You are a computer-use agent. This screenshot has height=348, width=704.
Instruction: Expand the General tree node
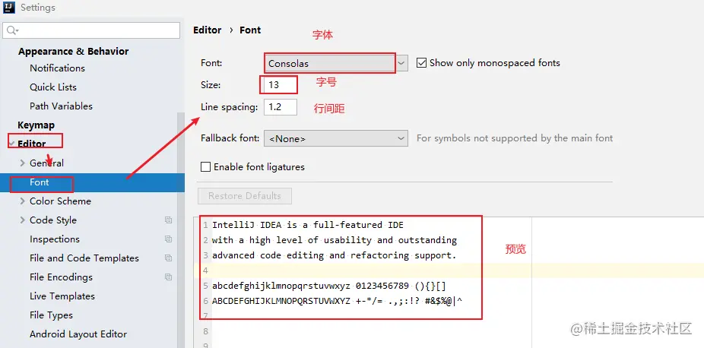(23, 163)
